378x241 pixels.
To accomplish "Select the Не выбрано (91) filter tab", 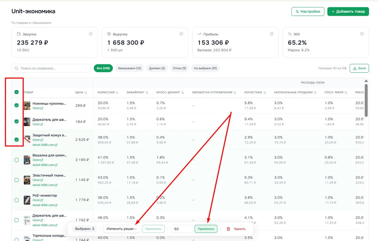I will click(205, 68).
